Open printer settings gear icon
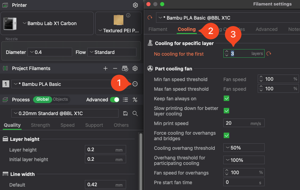 click(x=135, y=5)
